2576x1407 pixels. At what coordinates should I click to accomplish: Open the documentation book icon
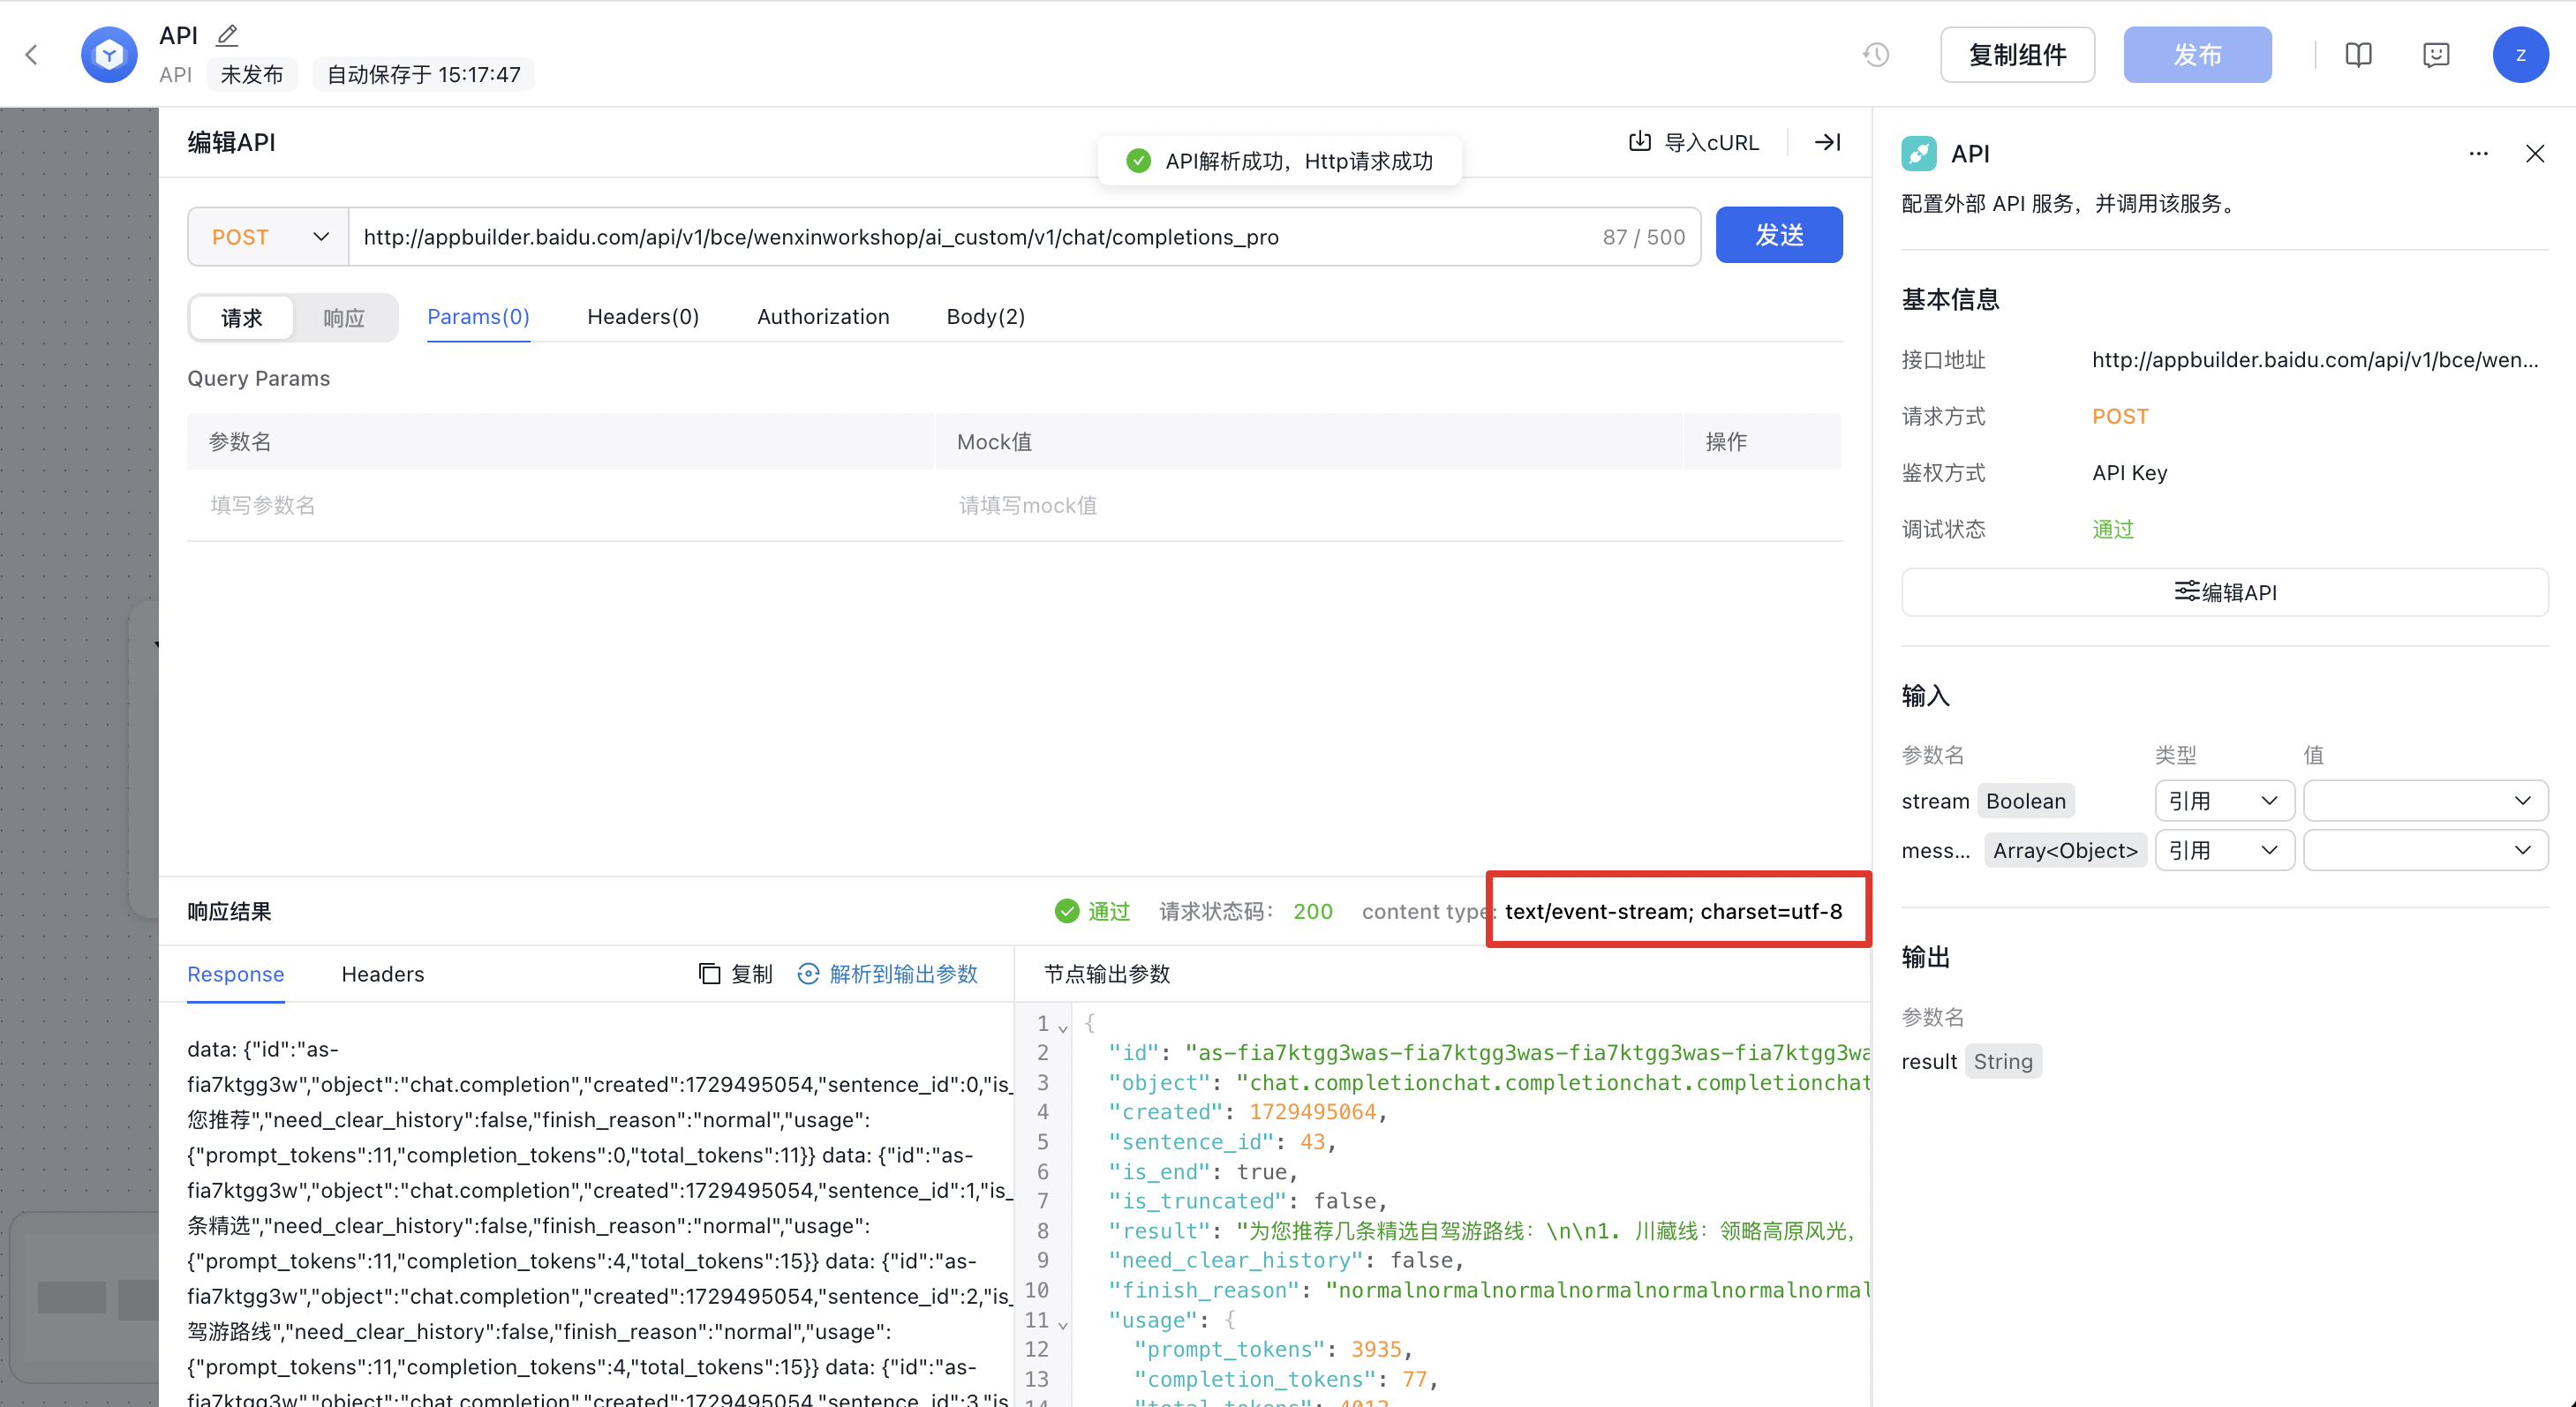pos(2358,54)
